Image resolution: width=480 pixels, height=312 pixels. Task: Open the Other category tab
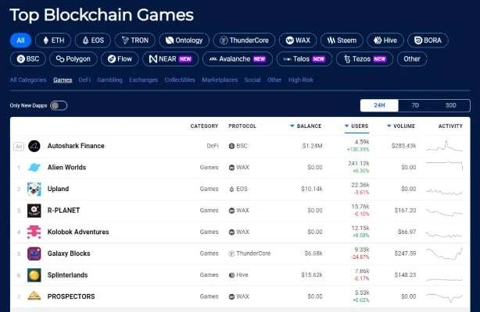(274, 80)
